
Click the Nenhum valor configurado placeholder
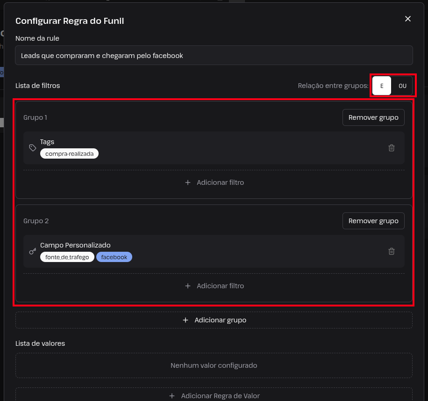[x=214, y=365]
